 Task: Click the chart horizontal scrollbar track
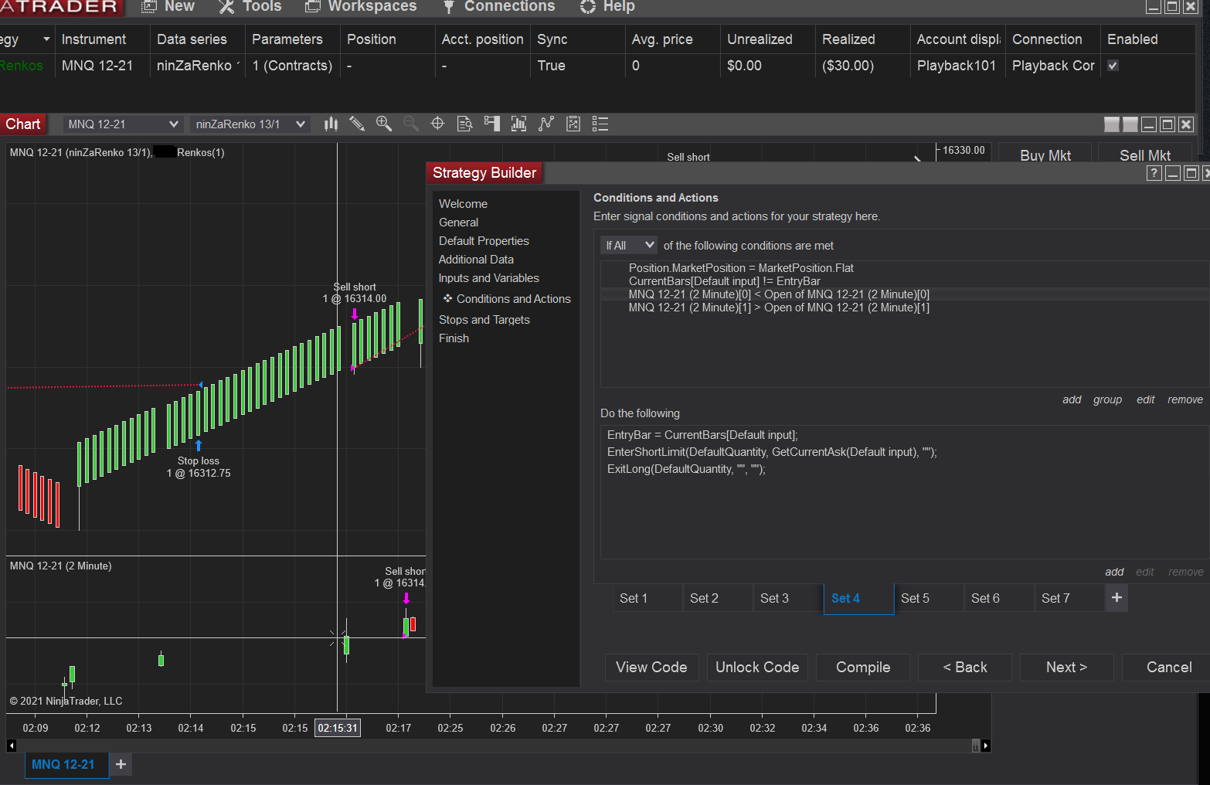click(495, 746)
